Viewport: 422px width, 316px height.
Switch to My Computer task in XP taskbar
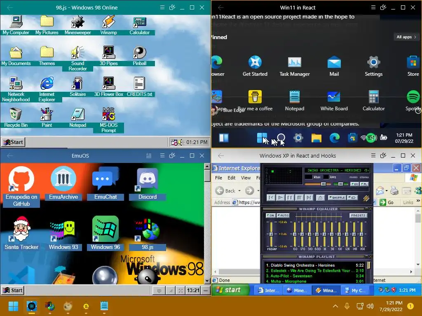(356, 290)
